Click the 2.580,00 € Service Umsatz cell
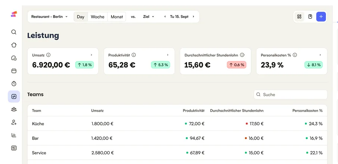 103,153
